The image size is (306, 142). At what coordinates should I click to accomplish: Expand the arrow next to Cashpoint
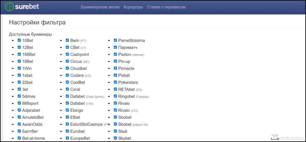pyautogui.click(x=61, y=55)
